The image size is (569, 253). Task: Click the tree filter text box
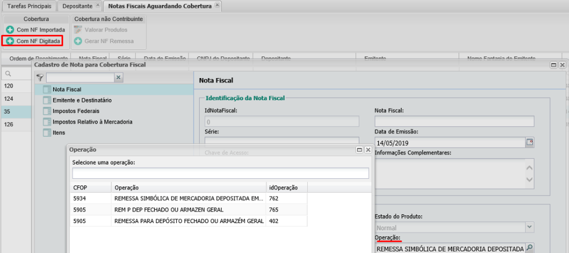(80, 77)
